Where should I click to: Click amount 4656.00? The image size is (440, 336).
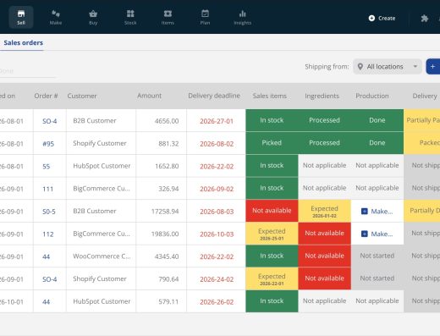tap(167, 121)
